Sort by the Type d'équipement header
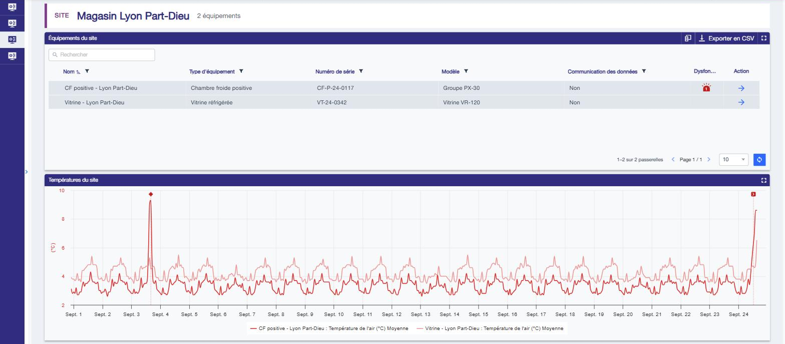 pyautogui.click(x=212, y=71)
